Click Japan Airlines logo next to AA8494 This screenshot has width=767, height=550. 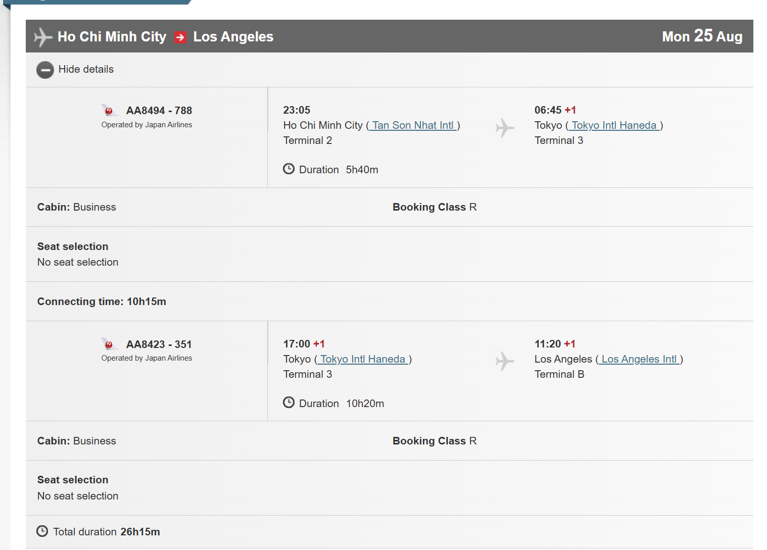pyautogui.click(x=110, y=110)
